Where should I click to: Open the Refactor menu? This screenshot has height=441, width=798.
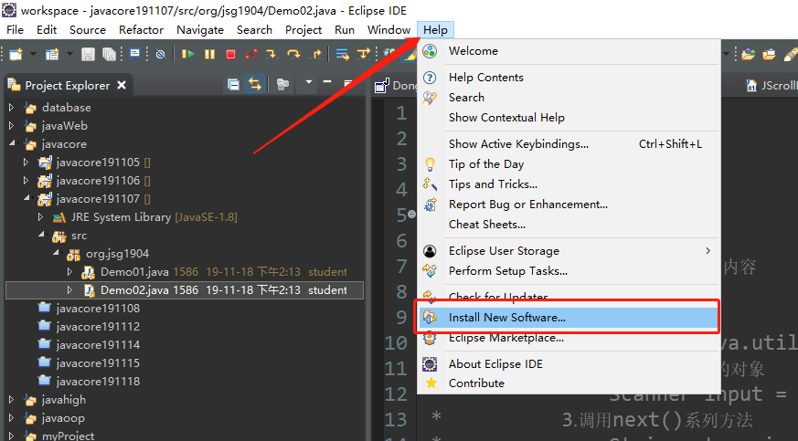[x=141, y=30]
